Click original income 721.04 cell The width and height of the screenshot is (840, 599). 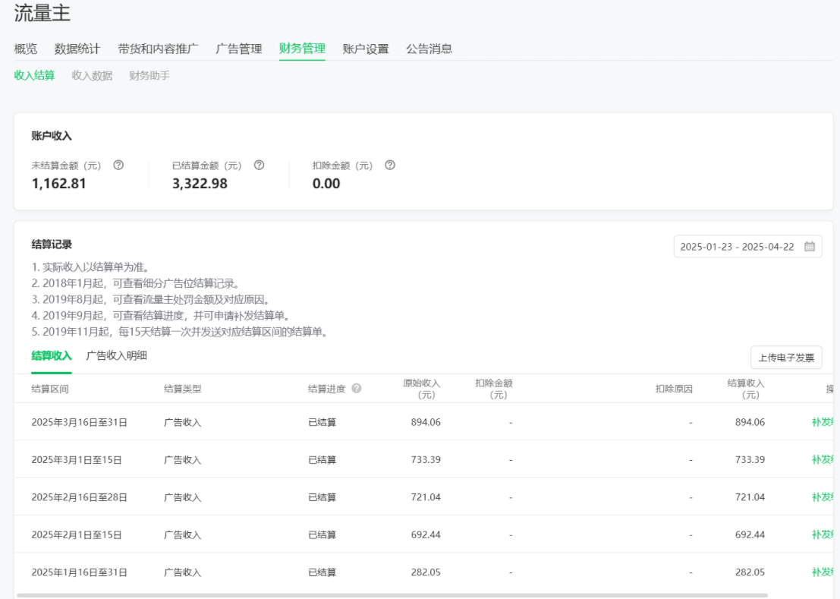[426, 497]
